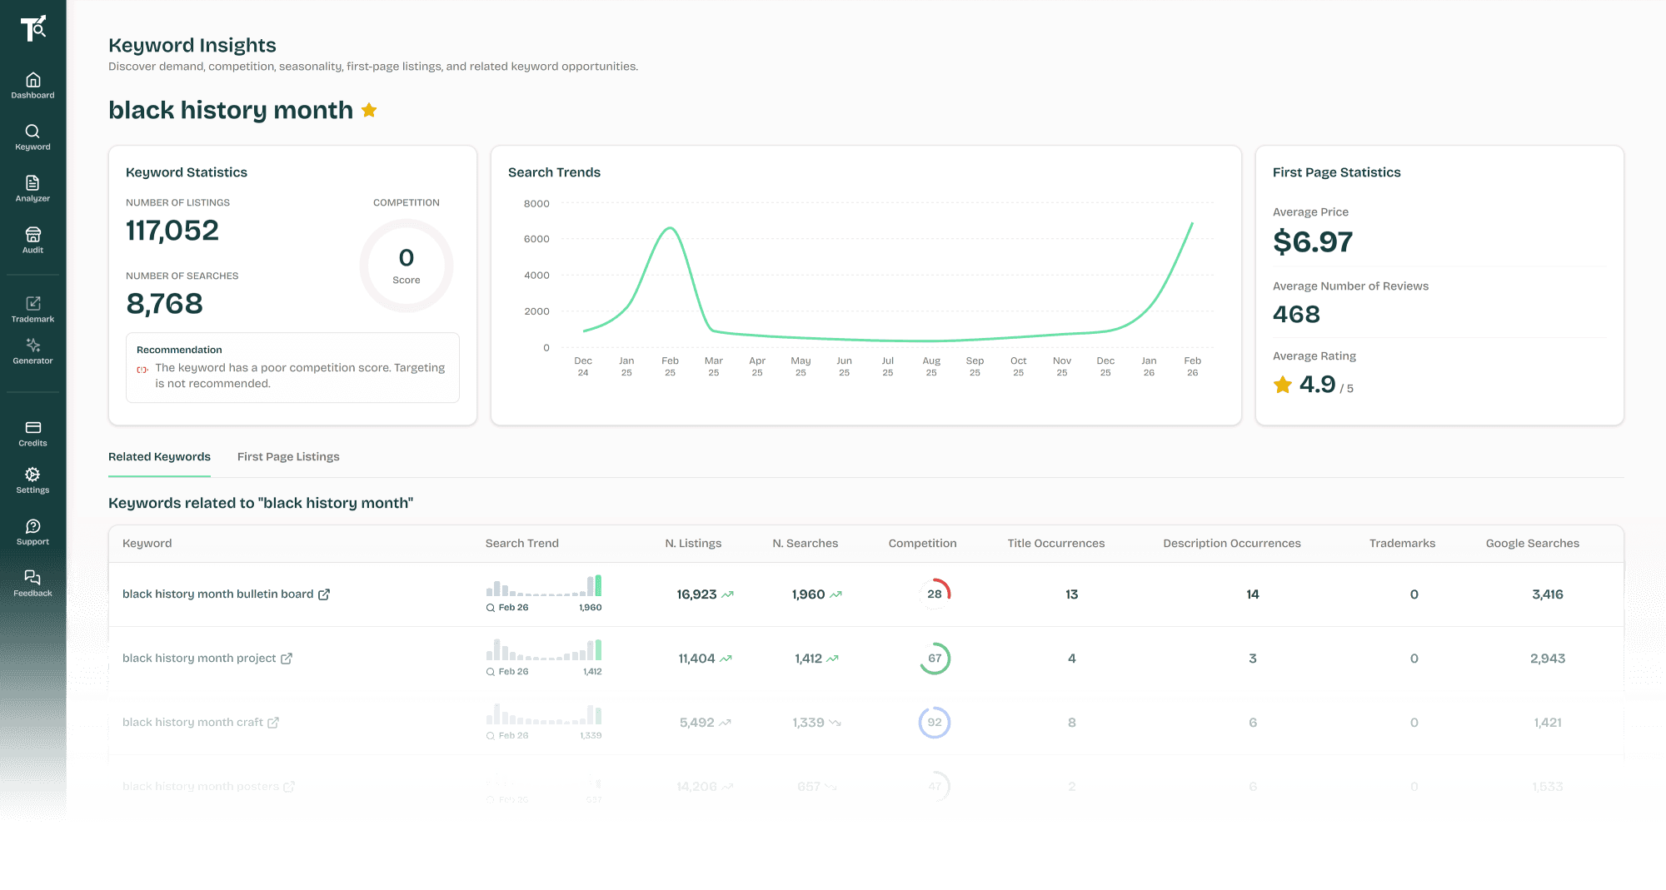This screenshot has width=1666, height=890.
Task: Toggle the favorite star for black history month
Action: coord(369,109)
